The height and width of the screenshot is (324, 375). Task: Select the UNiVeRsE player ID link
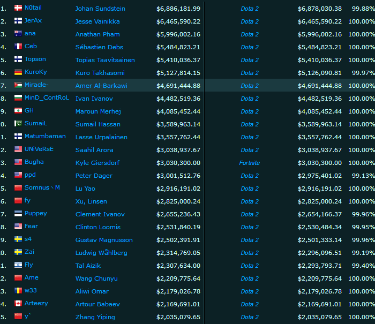(x=39, y=149)
